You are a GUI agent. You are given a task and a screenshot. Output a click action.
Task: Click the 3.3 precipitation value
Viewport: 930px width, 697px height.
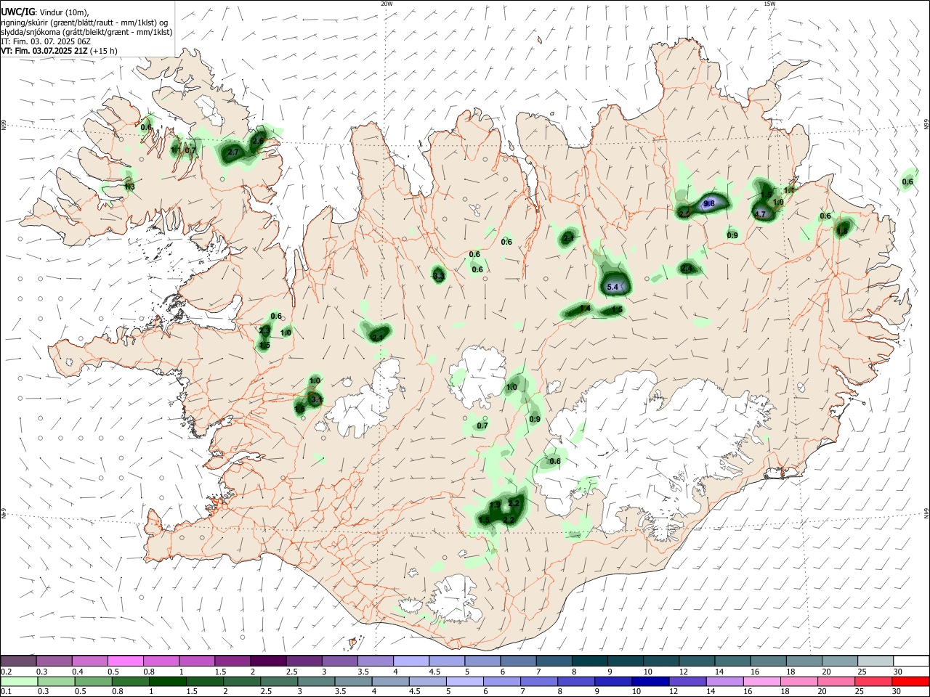(439, 276)
